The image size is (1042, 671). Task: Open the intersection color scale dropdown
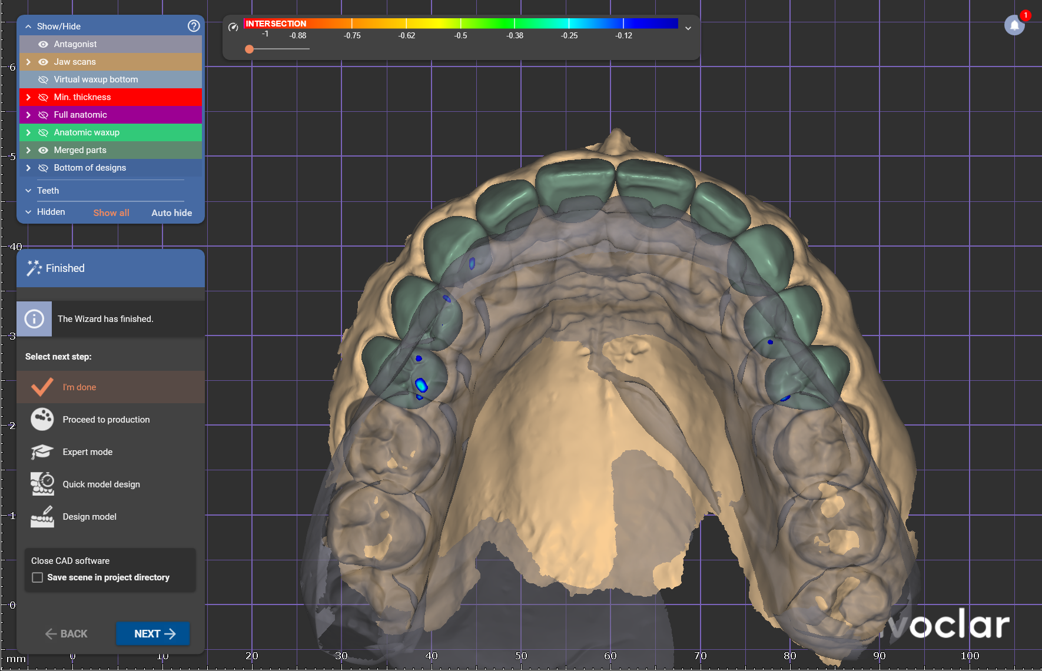688,28
